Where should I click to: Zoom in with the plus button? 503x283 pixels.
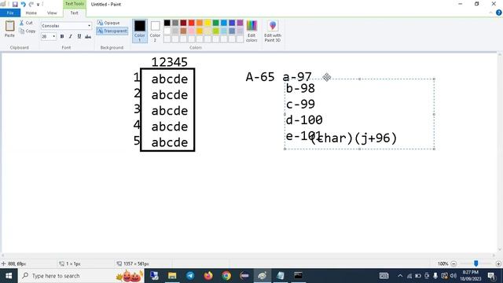point(498,264)
